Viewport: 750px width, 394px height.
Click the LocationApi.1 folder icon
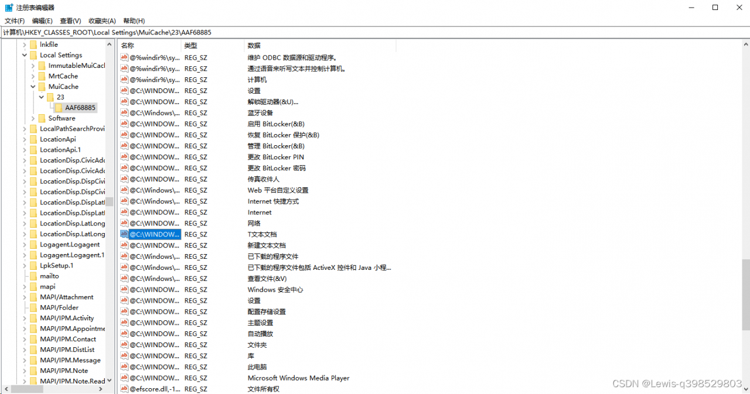coord(33,150)
